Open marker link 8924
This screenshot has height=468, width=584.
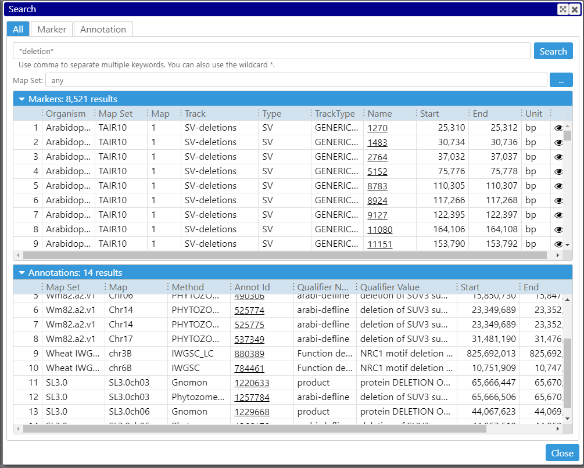(x=377, y=200)
